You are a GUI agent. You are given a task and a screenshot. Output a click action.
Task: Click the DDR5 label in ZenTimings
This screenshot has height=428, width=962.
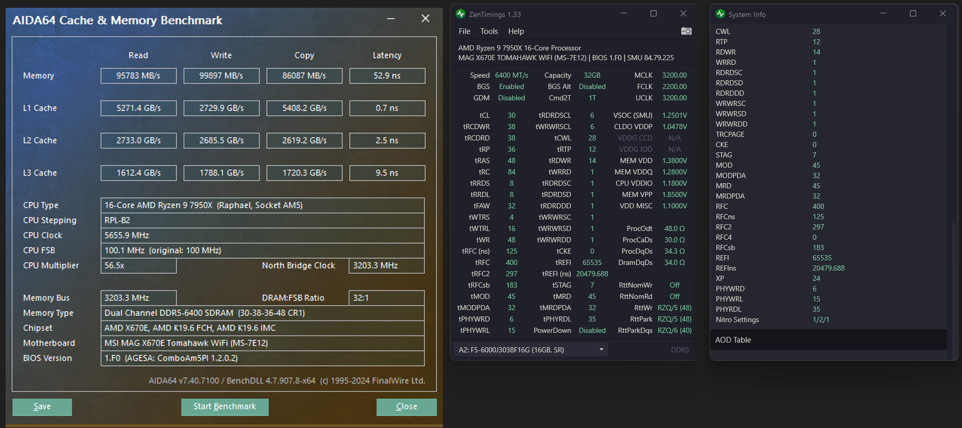680,350
